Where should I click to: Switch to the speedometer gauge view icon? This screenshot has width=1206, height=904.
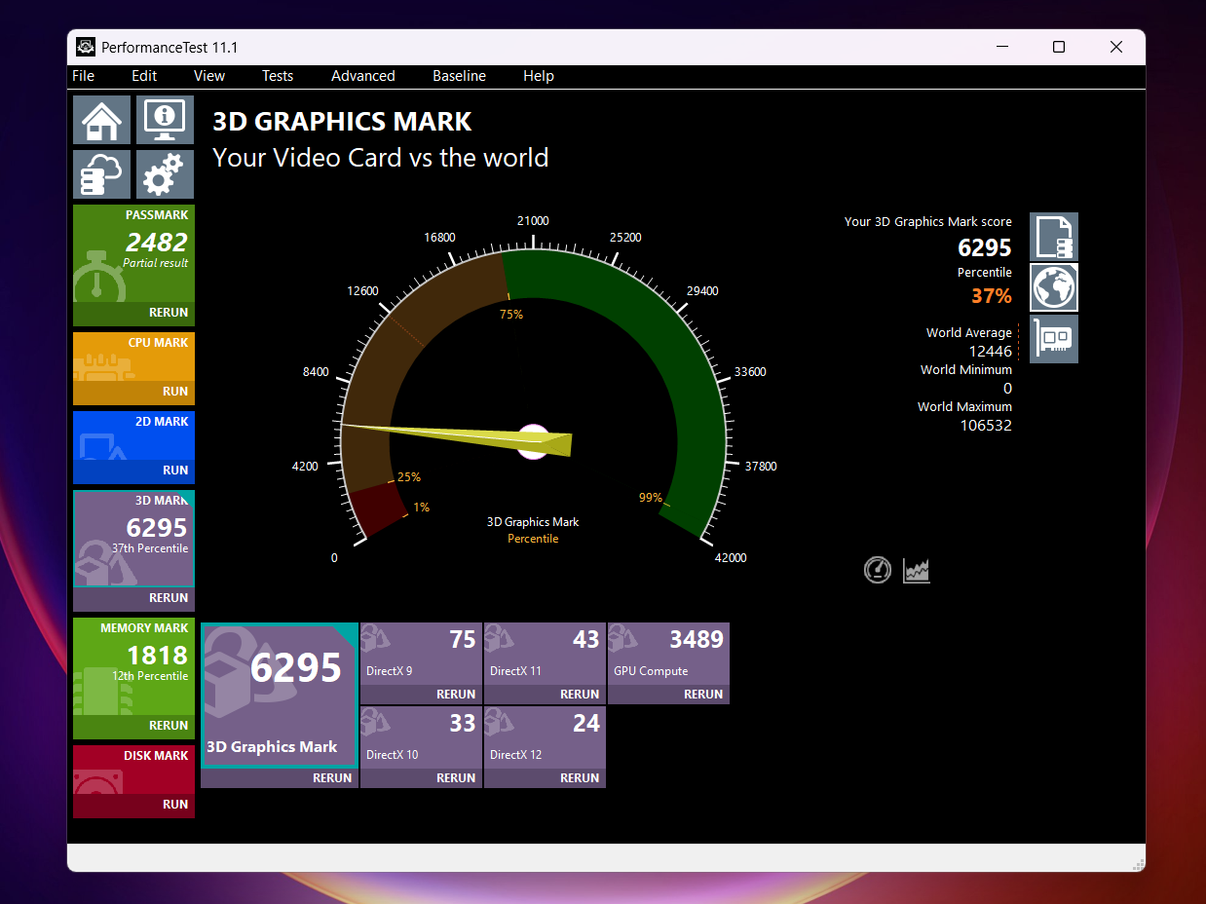click(878, 570)
